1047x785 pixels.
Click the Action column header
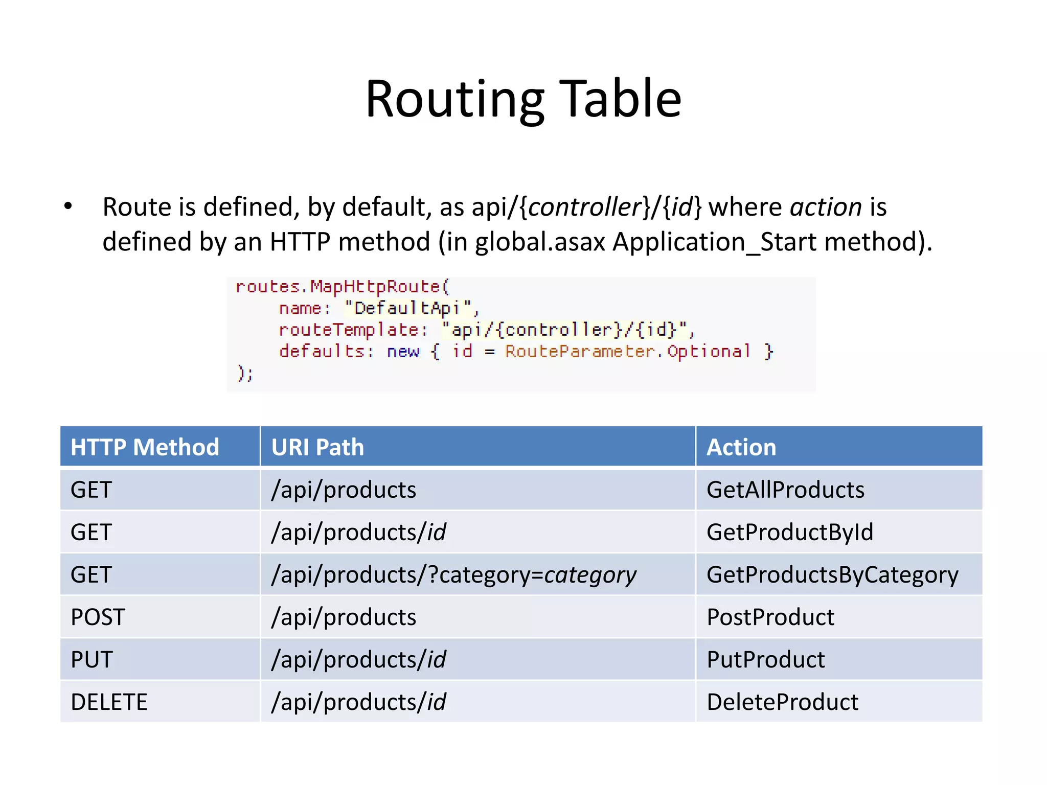coord(741,447)
